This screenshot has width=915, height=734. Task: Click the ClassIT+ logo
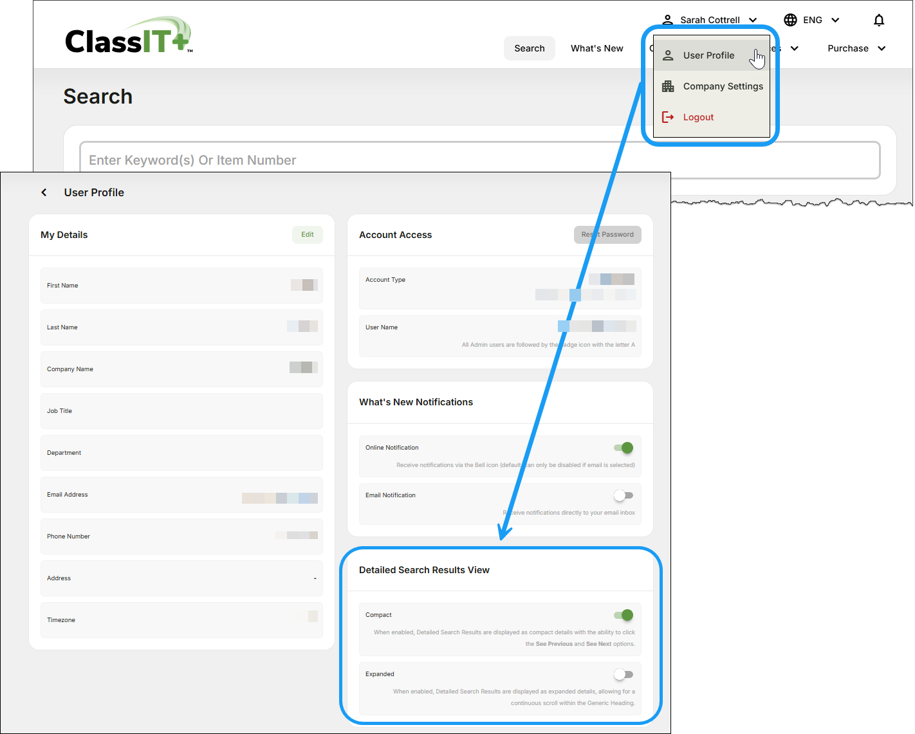(128, 37)
